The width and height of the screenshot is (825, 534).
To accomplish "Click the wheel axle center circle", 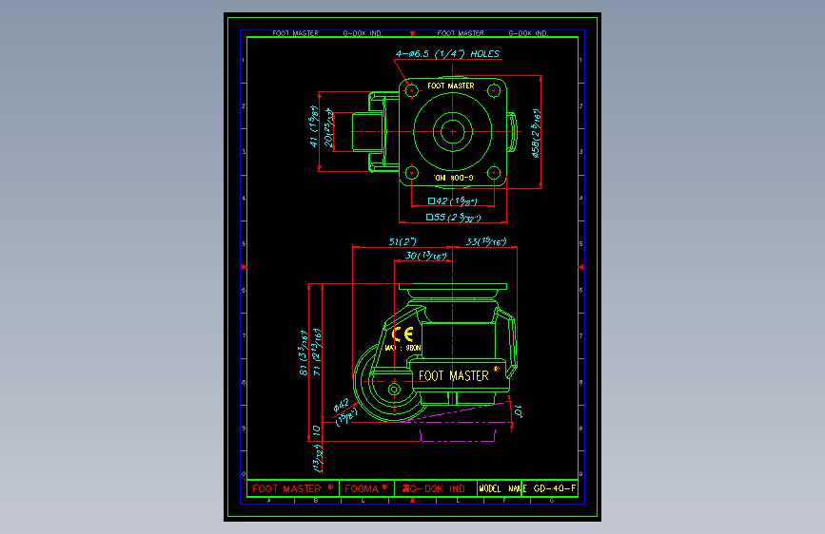I will [x=394, y=390].
